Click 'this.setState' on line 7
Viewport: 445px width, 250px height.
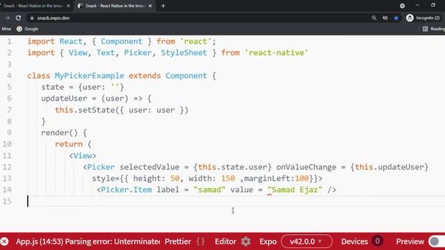(85, 110)
